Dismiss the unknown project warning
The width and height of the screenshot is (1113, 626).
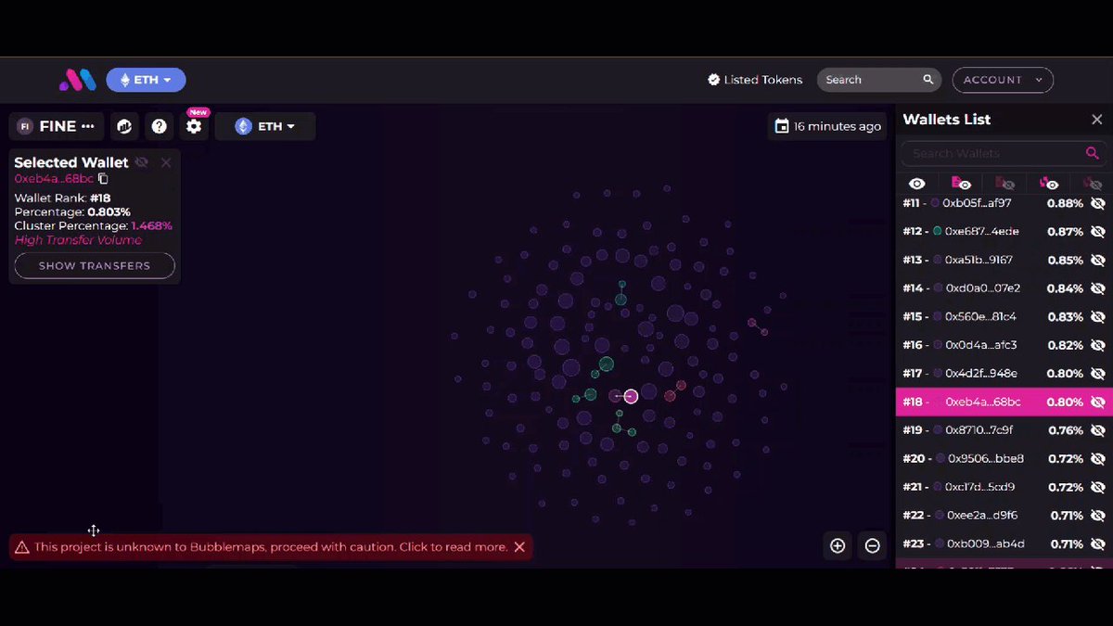(x=519, y=547)
